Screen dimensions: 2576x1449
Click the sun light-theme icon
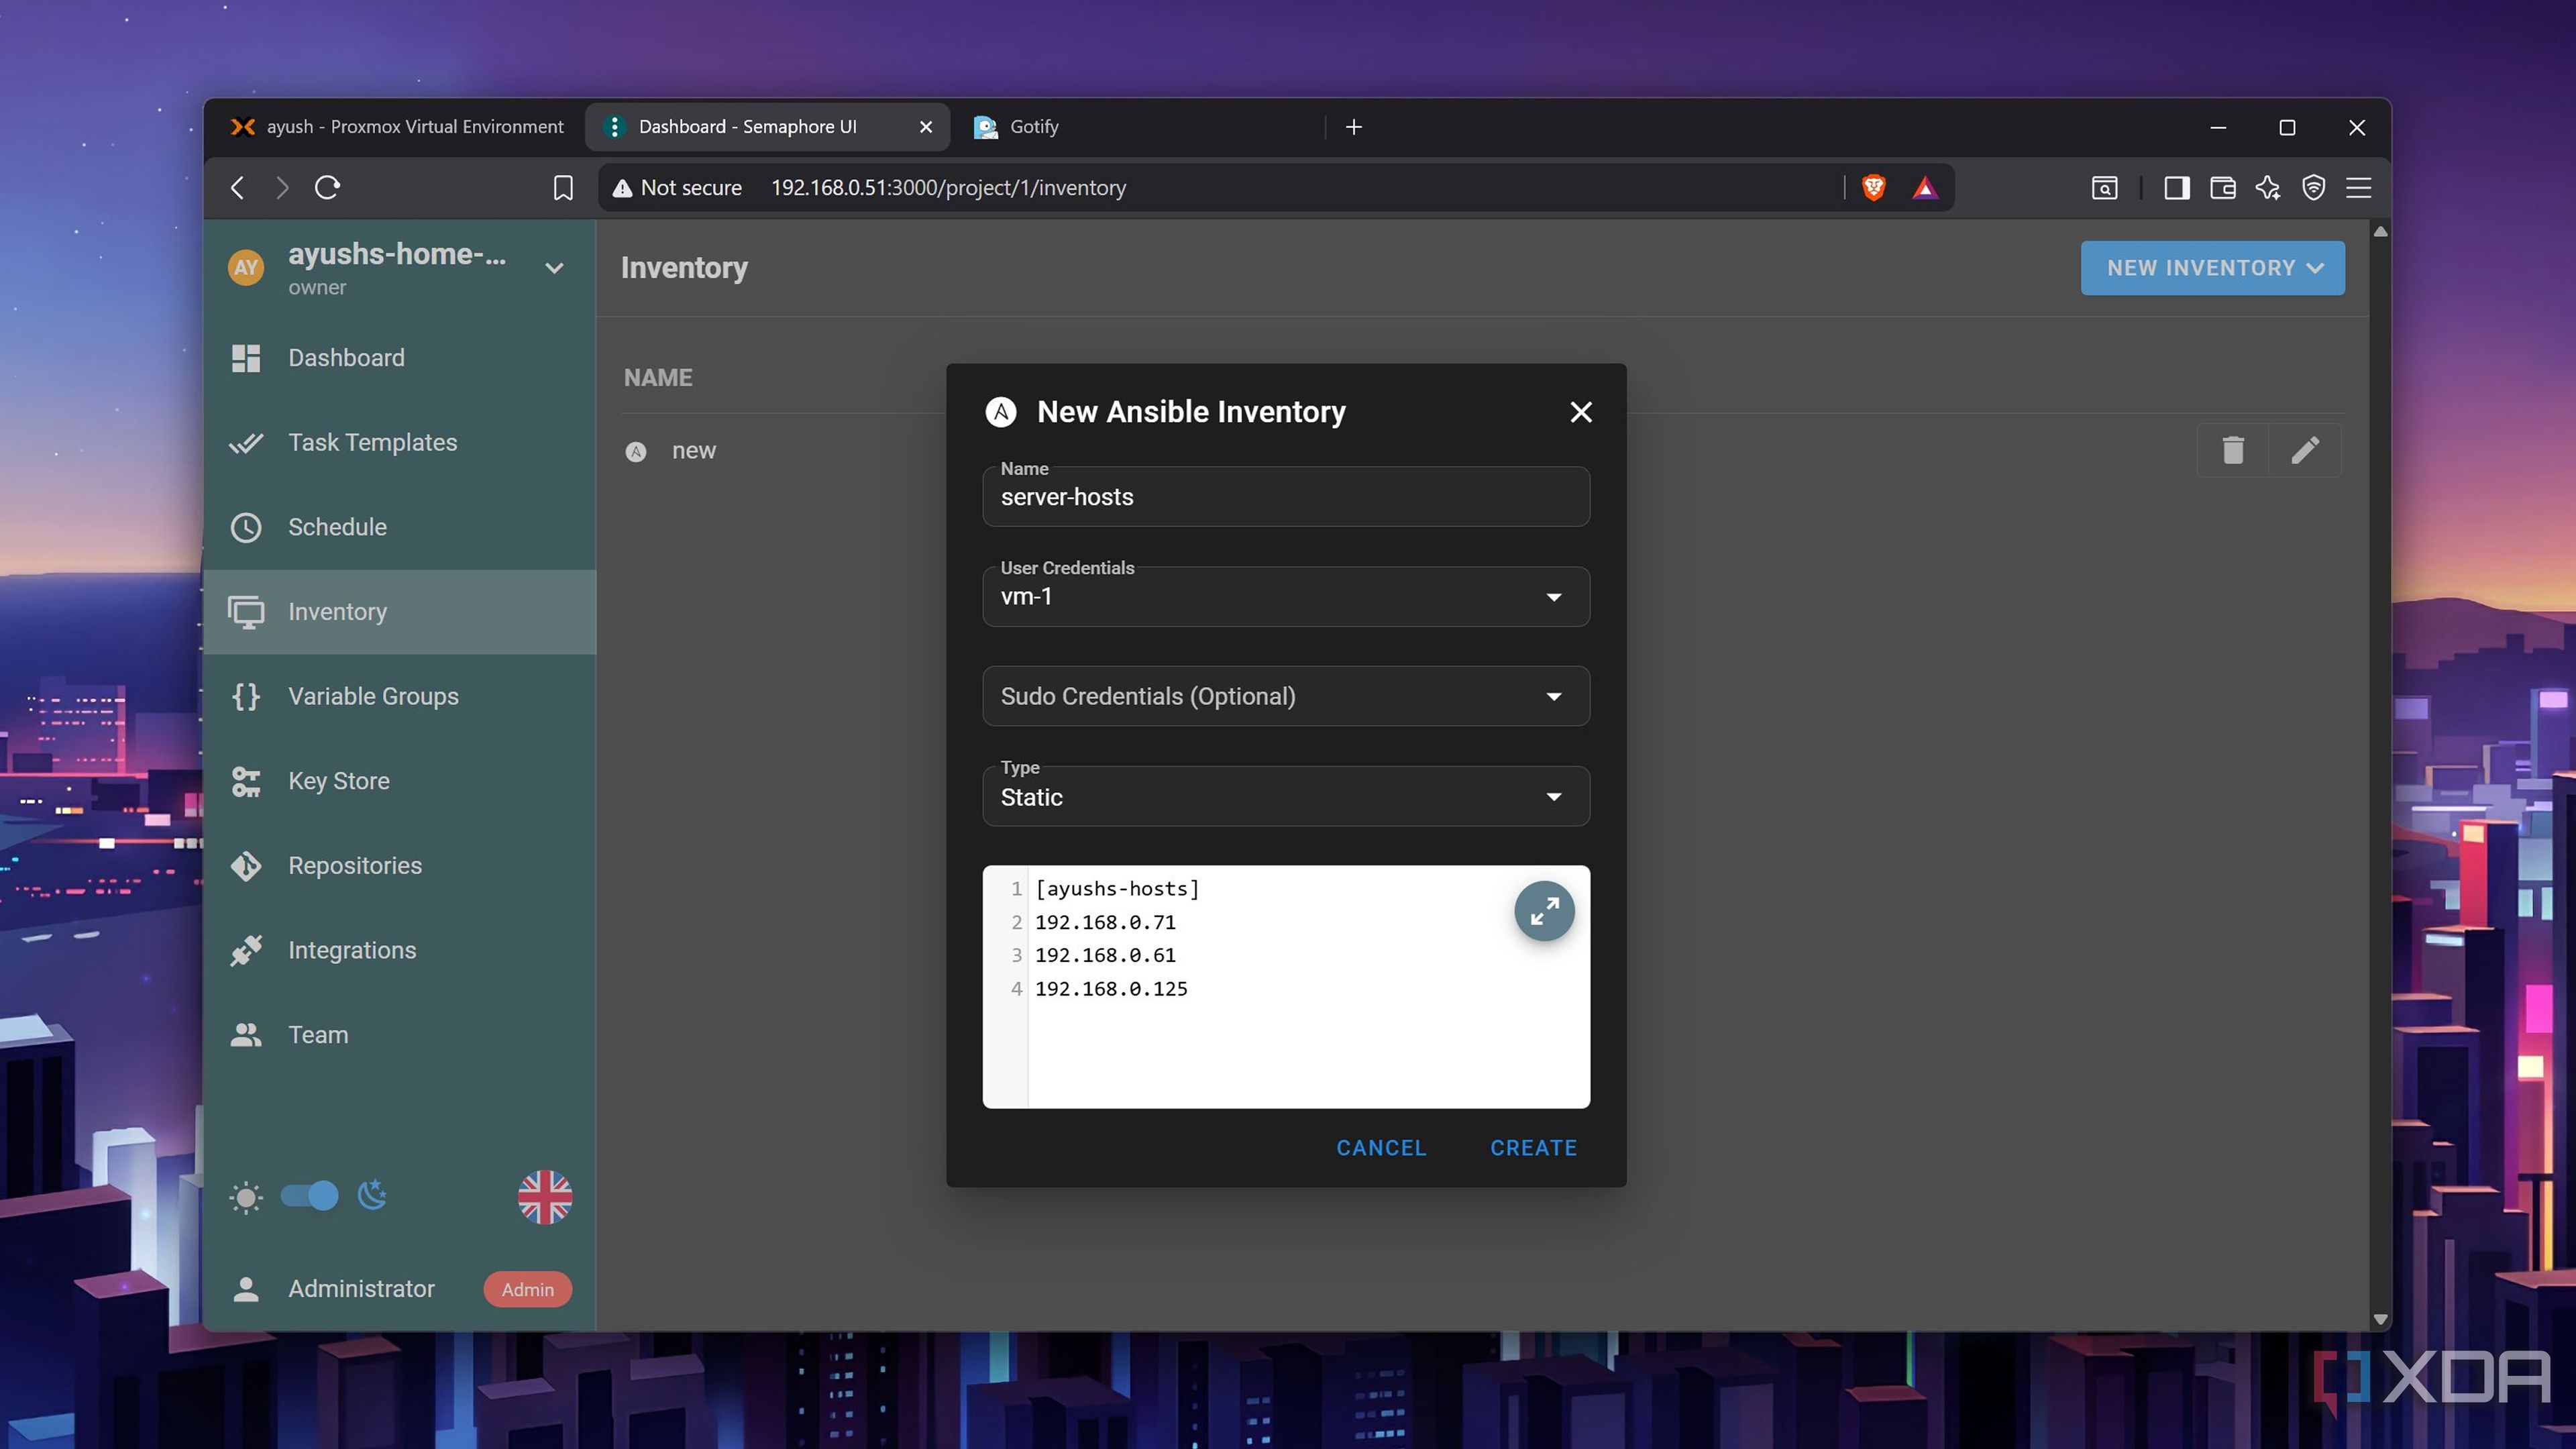(245, 1197)
